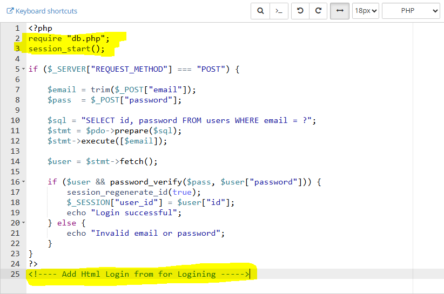Redo the last undone edit

point(319,11)
